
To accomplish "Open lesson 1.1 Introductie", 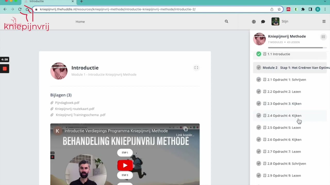I will [x=279, y=54].
